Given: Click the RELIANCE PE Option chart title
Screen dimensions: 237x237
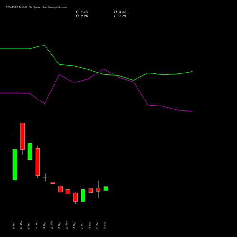Looking at the screenshot, I should click(x=36, y=7).
